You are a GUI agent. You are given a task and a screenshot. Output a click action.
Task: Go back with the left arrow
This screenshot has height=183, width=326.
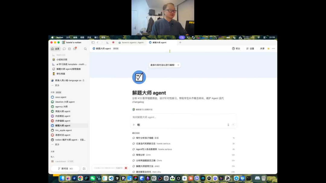(x=97, y=42)
